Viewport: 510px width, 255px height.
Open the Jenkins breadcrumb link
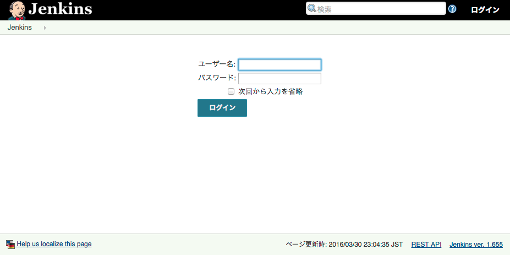pos(19,28)
